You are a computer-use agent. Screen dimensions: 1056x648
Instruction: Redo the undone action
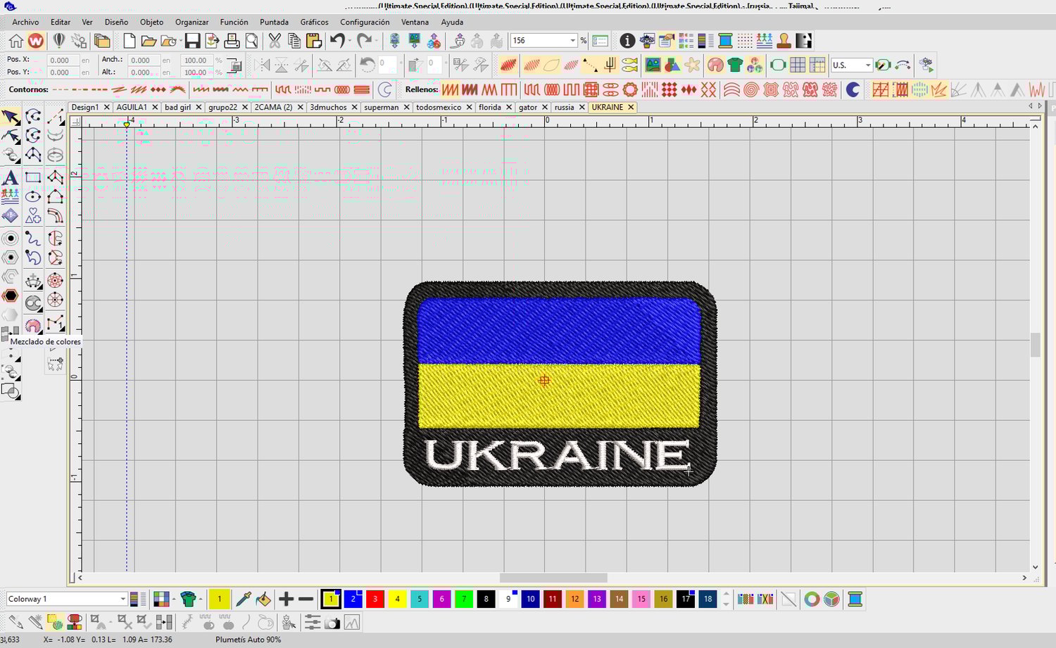(363, 41)
